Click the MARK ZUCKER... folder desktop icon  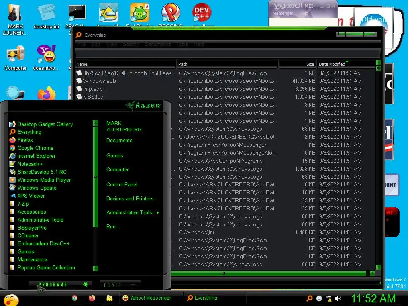(x=15, y=20)
